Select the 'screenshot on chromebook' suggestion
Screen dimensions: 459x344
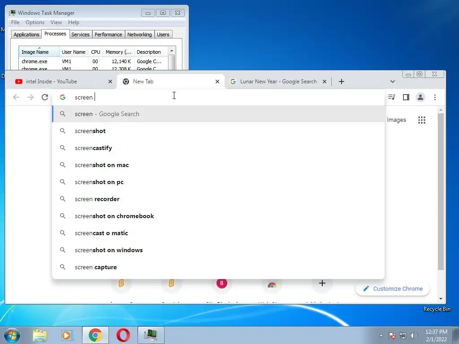pyautogui.click(x=218, y=216)
